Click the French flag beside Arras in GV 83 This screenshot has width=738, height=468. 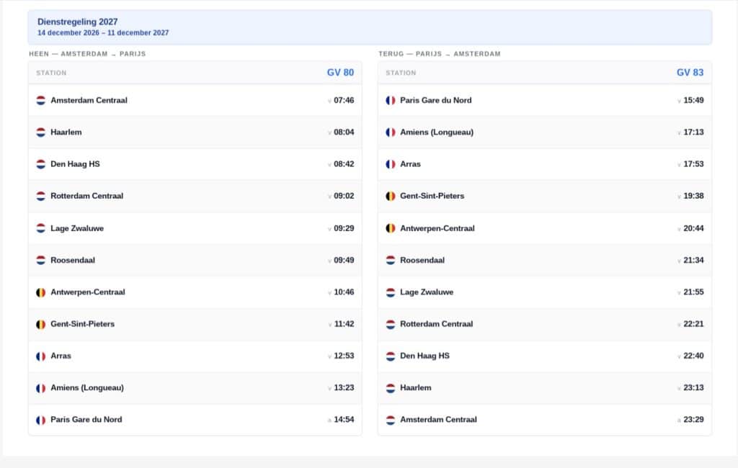click(x=390, y=164)
